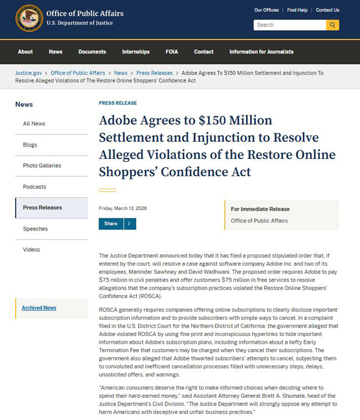Click the Contact Us header link
360x420 pixels.
click(x=328, y=10)
